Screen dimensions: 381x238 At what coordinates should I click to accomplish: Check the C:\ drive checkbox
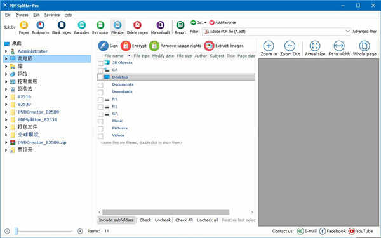pos(100,70)
